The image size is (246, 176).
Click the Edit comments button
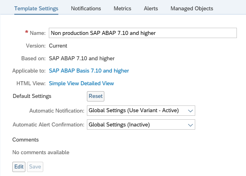point(19,167)
